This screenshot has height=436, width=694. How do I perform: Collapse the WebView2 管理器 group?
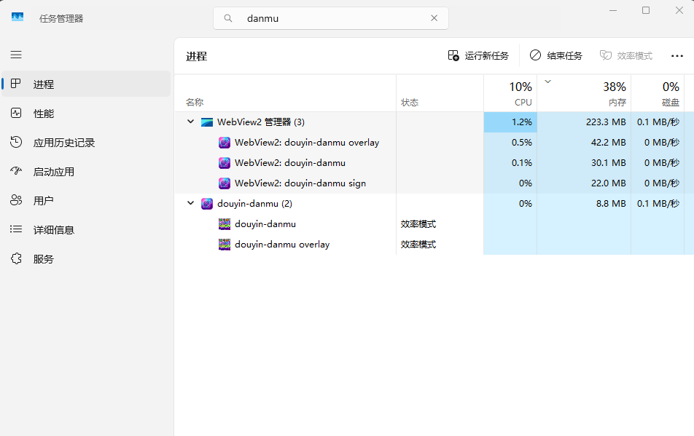pyautogui.click(x=191, y=122)
